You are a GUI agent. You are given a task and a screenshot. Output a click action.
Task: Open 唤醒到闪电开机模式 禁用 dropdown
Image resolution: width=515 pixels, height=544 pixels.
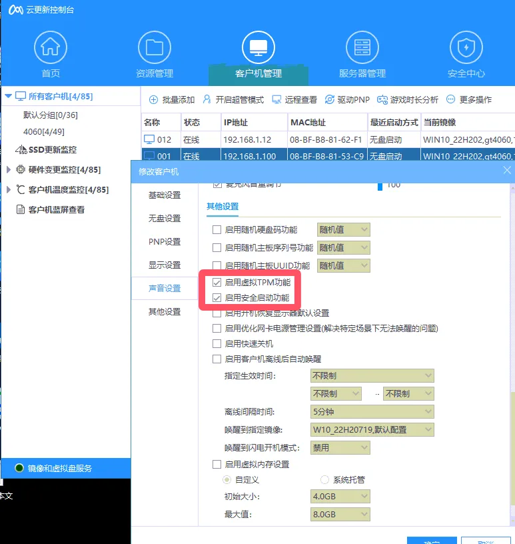340,448
